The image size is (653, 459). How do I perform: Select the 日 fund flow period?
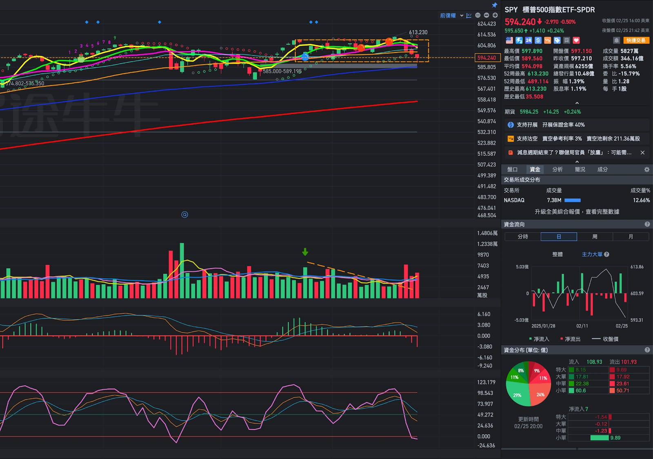(559, 237)
